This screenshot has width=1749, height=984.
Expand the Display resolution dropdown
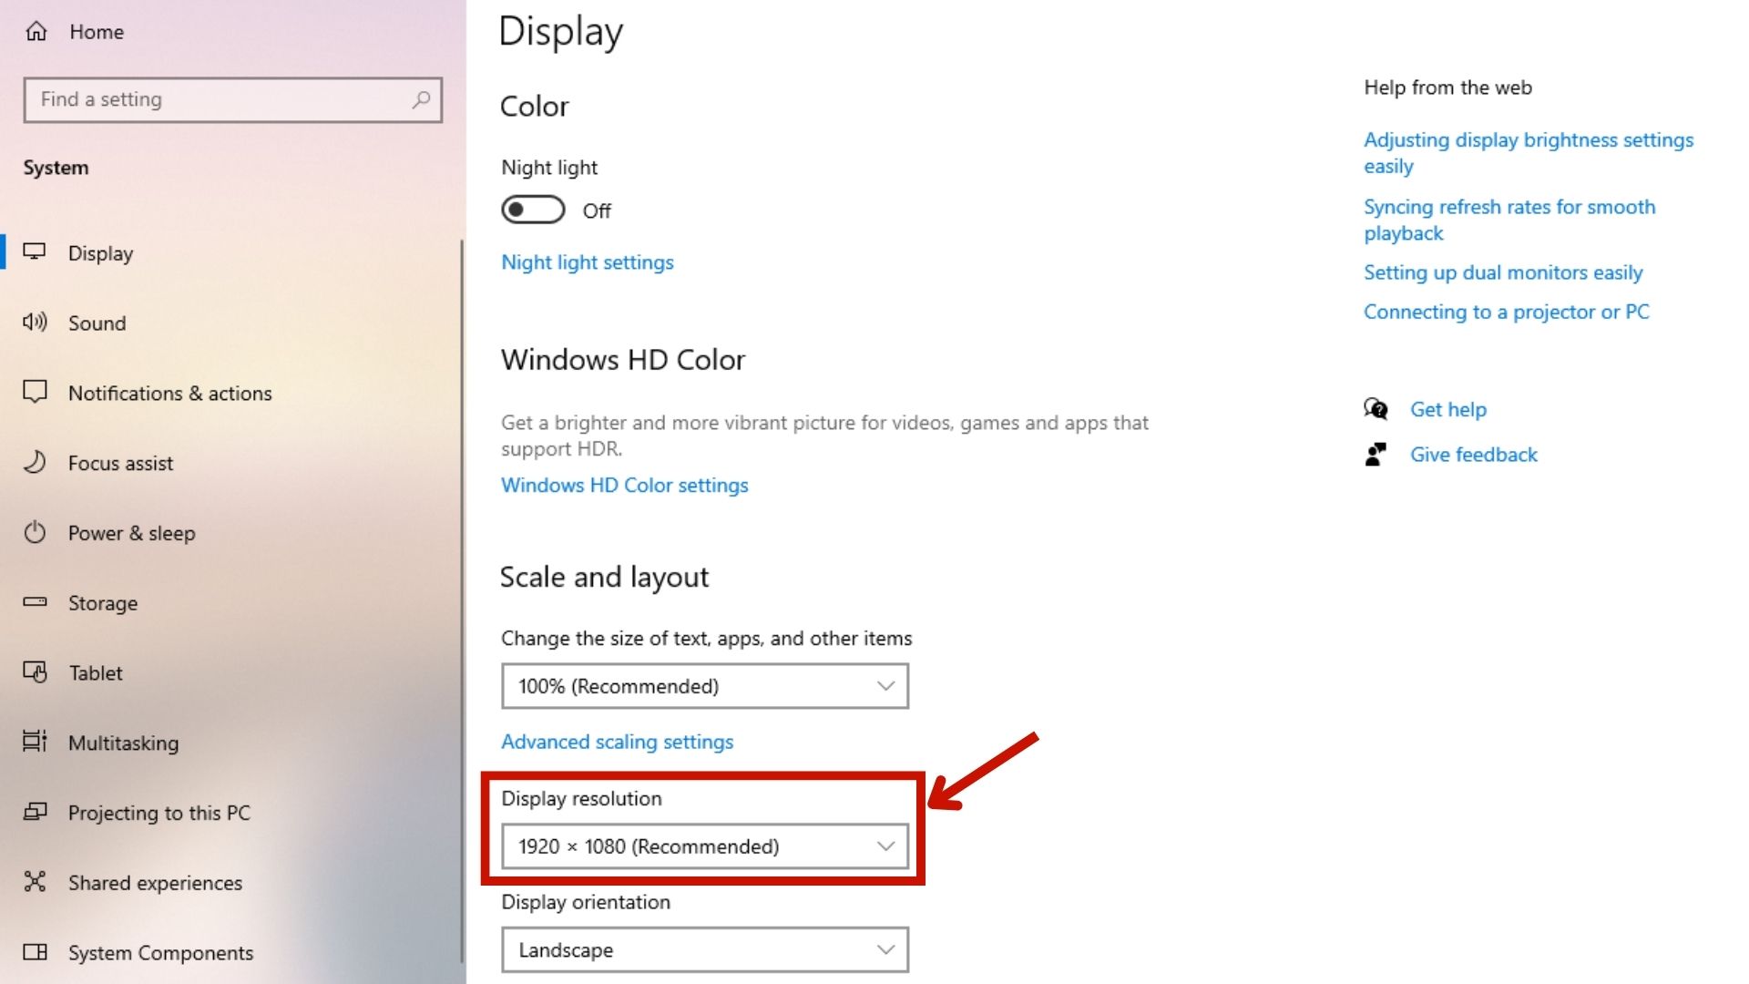coord(705,846)
